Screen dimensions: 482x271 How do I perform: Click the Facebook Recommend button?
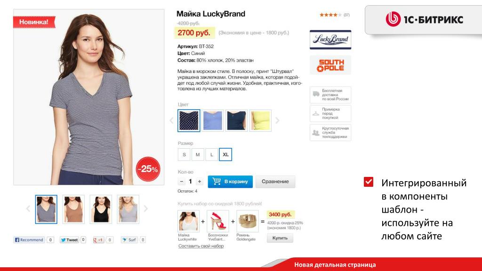[x=30, y=239]
